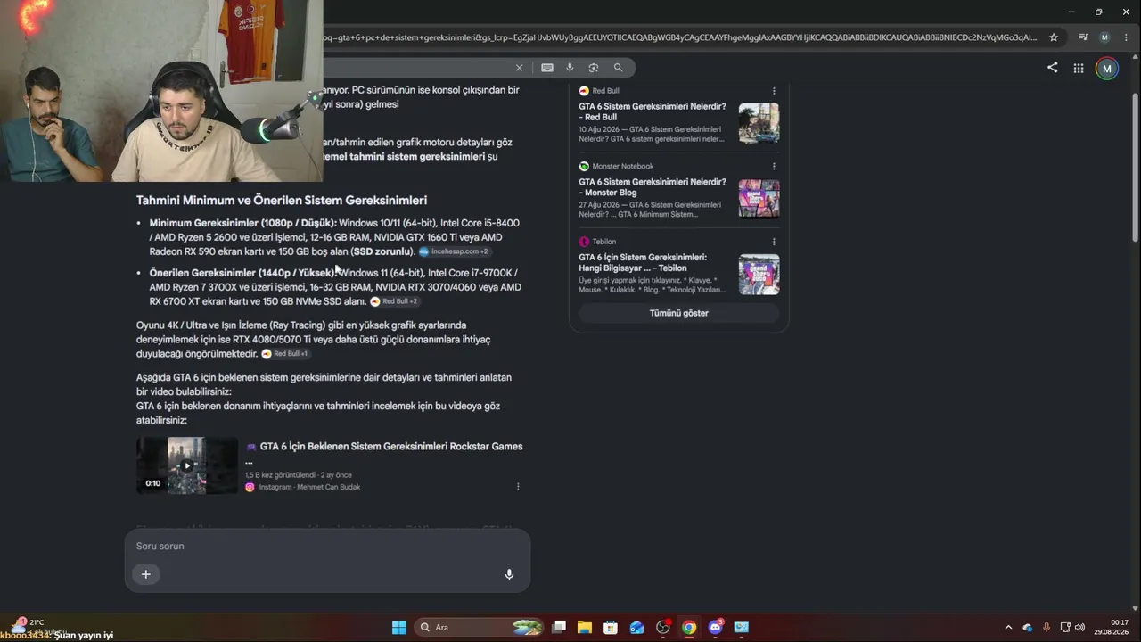Image resolution: width=1141 pixels, height=642 pixels.
Task: Open Outlook from the taskbar
Action: click(x=636, y=627)
